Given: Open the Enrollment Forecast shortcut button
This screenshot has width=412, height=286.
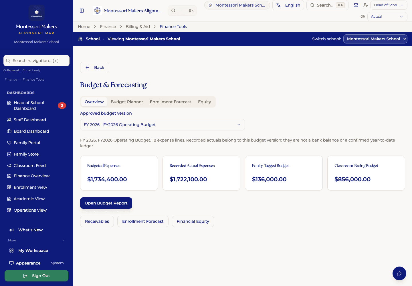Looking at the screenshot, I should [x=143, y=221].
